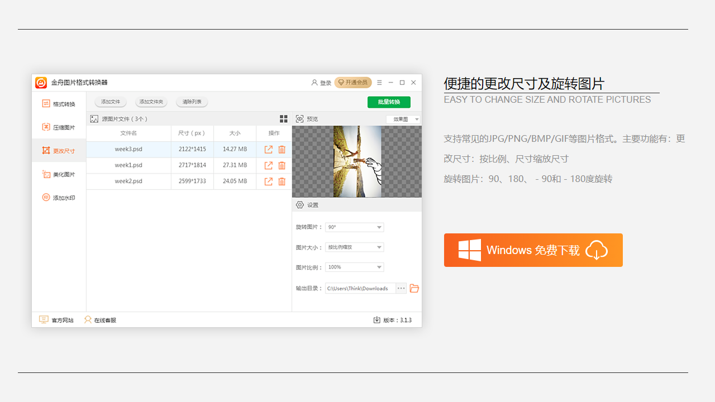This screenshot has width=715, height=402.
Task: Open the 旋转图片 90° rotation dropdown
Action: pyautogui.click(x=354, y=227)
